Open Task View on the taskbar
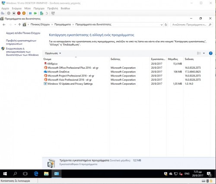The image size is (216, 184). click(25, 174)
